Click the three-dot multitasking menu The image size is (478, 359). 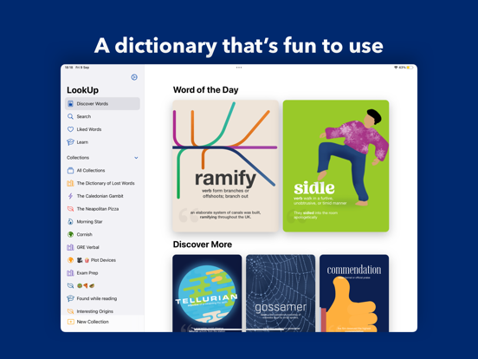click(239, 68)
